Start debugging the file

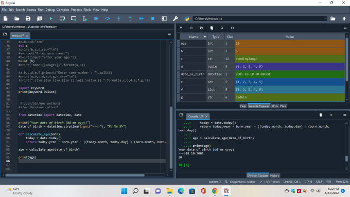pyautogui.click(x=96, y=18)
